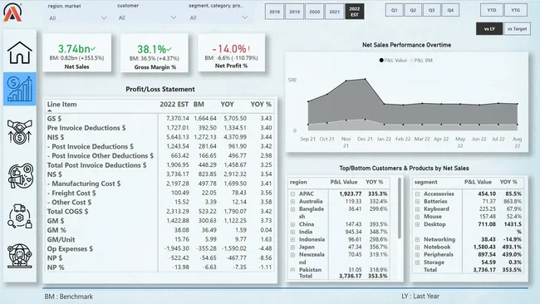Filter by Q1 quarter
Viewport: 540px width, 304px height.
395,10
